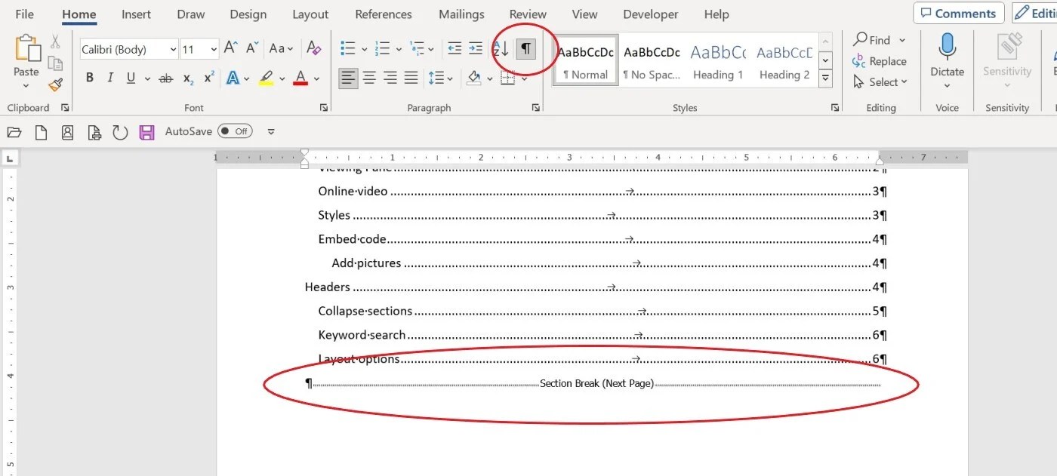Open the References ribbon tab
Viewport: 1057px width, 476px height.
(x=384, y=14)
